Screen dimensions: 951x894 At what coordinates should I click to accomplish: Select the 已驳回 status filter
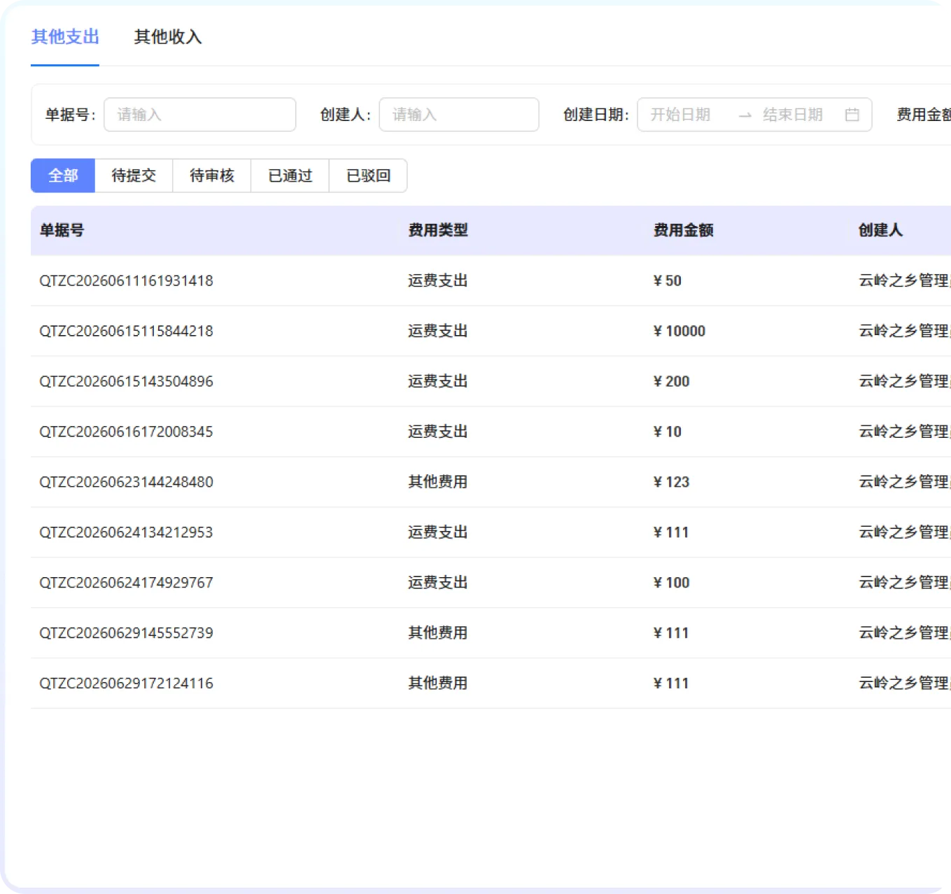point(369,176)
